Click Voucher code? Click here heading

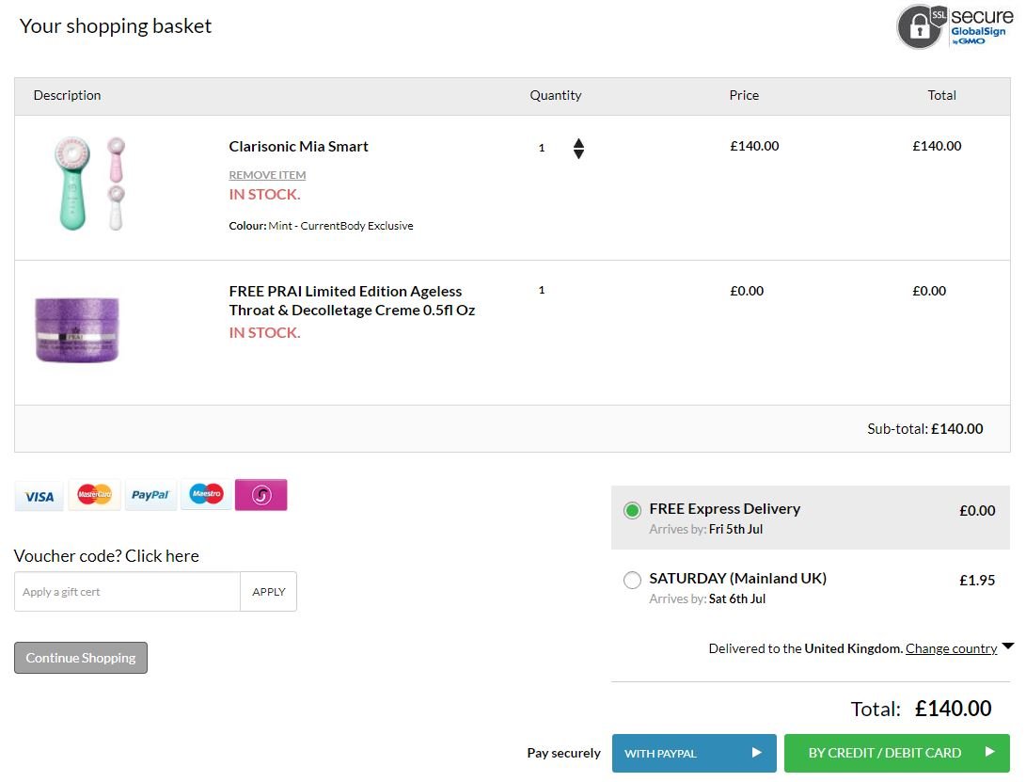pyautogui.click(x=106, y=555)
